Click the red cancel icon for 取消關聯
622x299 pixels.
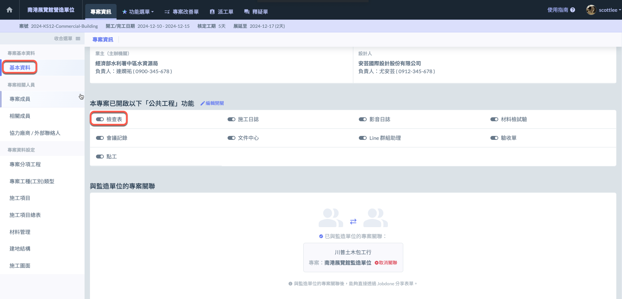(376, 263)
